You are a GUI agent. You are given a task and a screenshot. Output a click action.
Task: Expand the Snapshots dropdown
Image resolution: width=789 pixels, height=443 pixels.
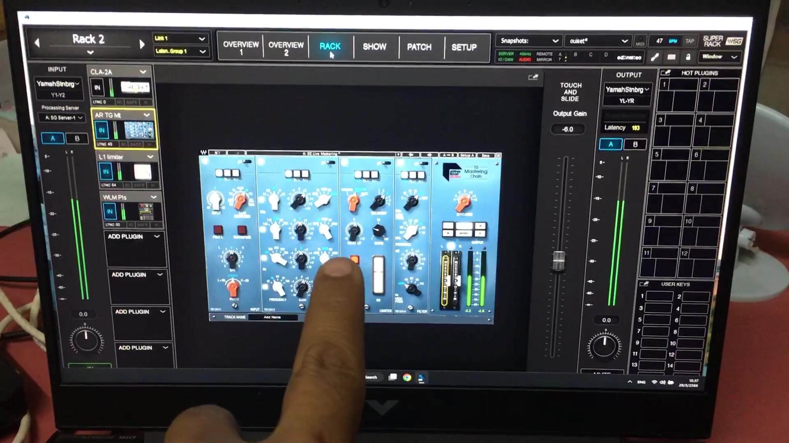(529, 41)
